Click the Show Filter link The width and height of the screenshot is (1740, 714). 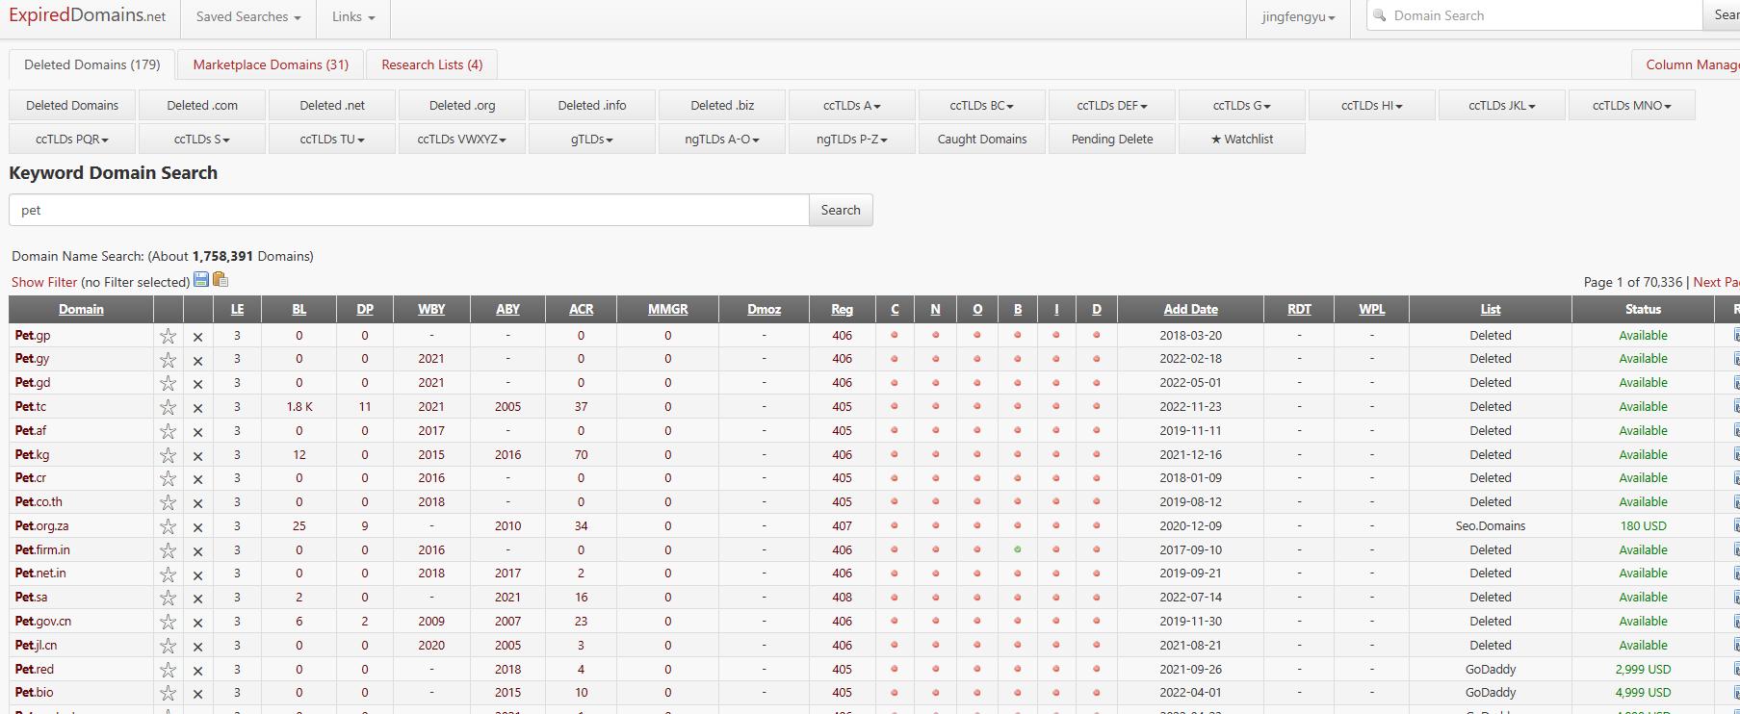click(x=44, y=282)
